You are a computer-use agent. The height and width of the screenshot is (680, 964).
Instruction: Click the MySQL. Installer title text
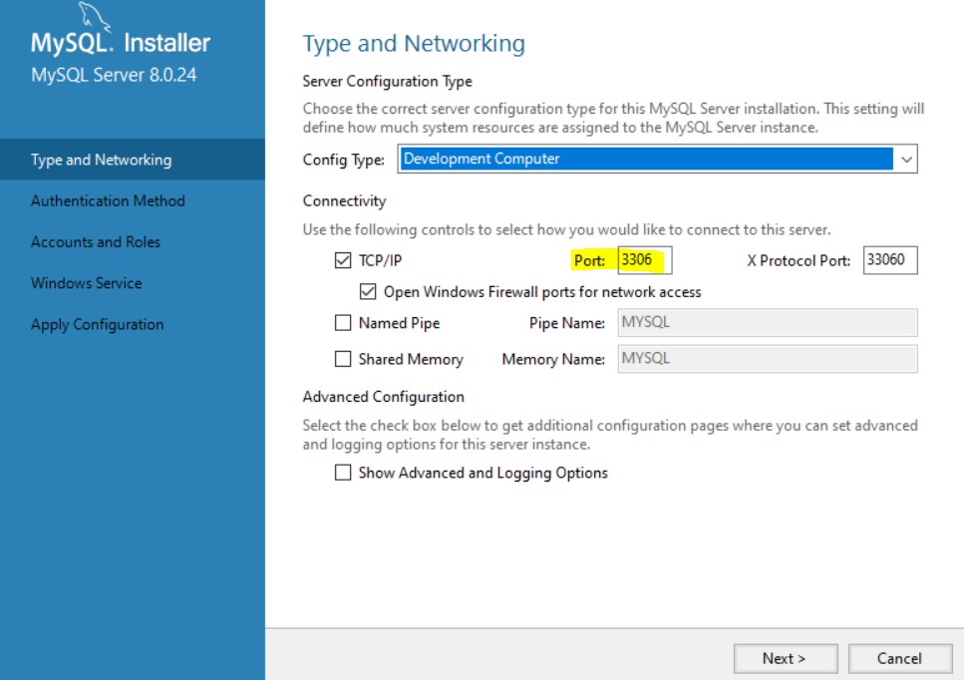pos(121,43)
